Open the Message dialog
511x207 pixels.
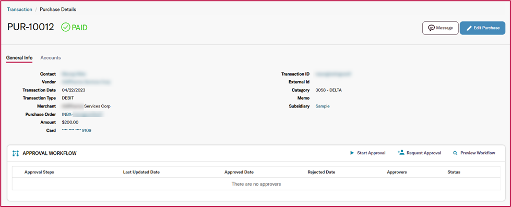pyautogui.click(x=441, y=28)
